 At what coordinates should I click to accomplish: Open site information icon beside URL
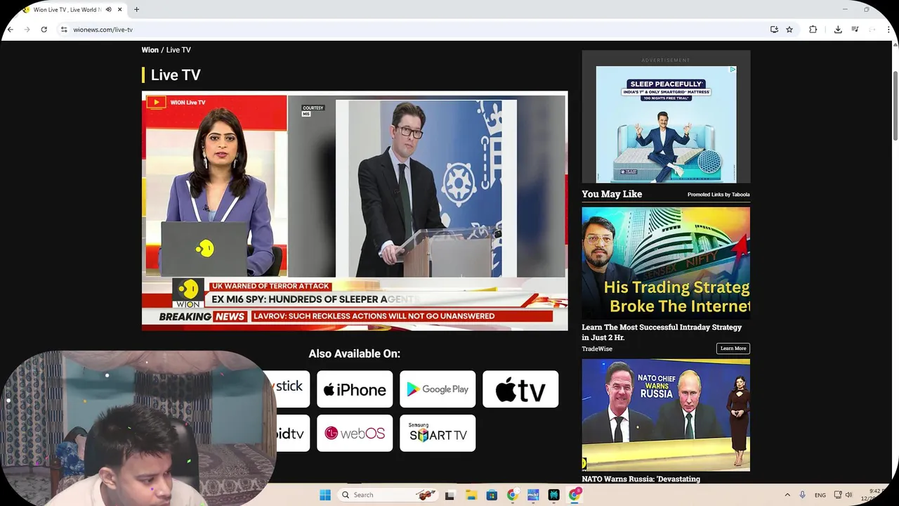point(64,30)
